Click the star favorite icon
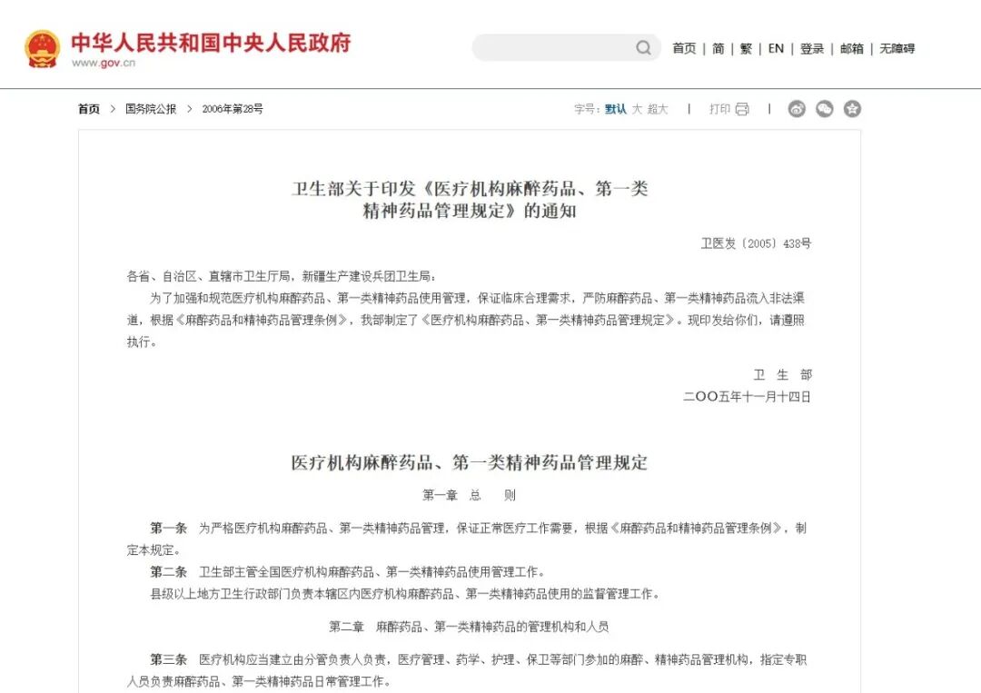Screen dimensions: 981x693 click(852, 109)
